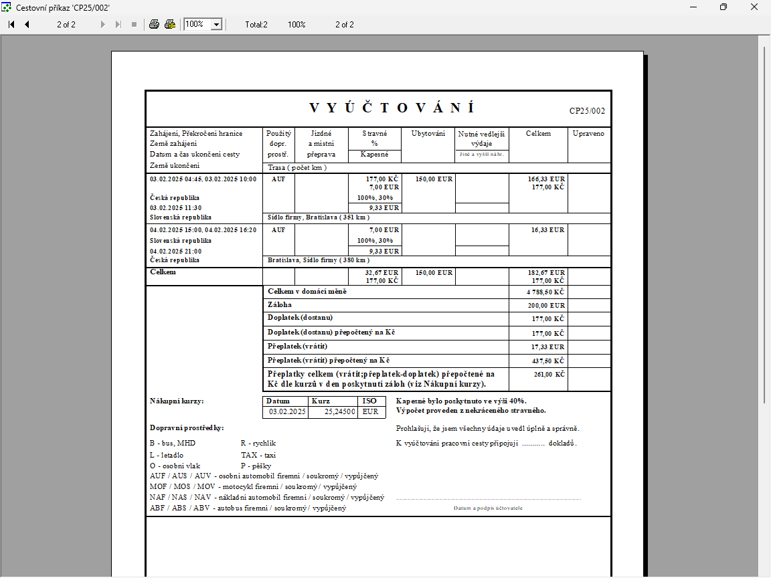Advance to the next report page
This screenshot has height=578, width=771.
point(102,24)
